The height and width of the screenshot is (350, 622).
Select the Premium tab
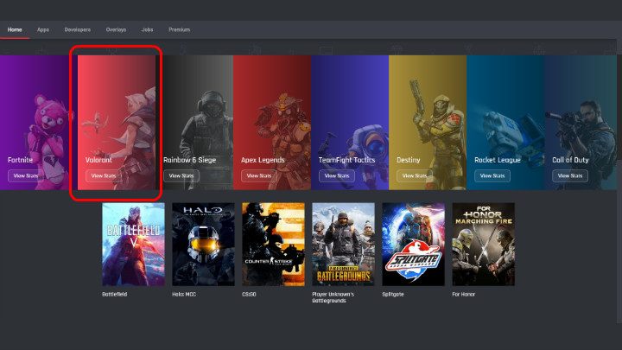pos(179,29)
